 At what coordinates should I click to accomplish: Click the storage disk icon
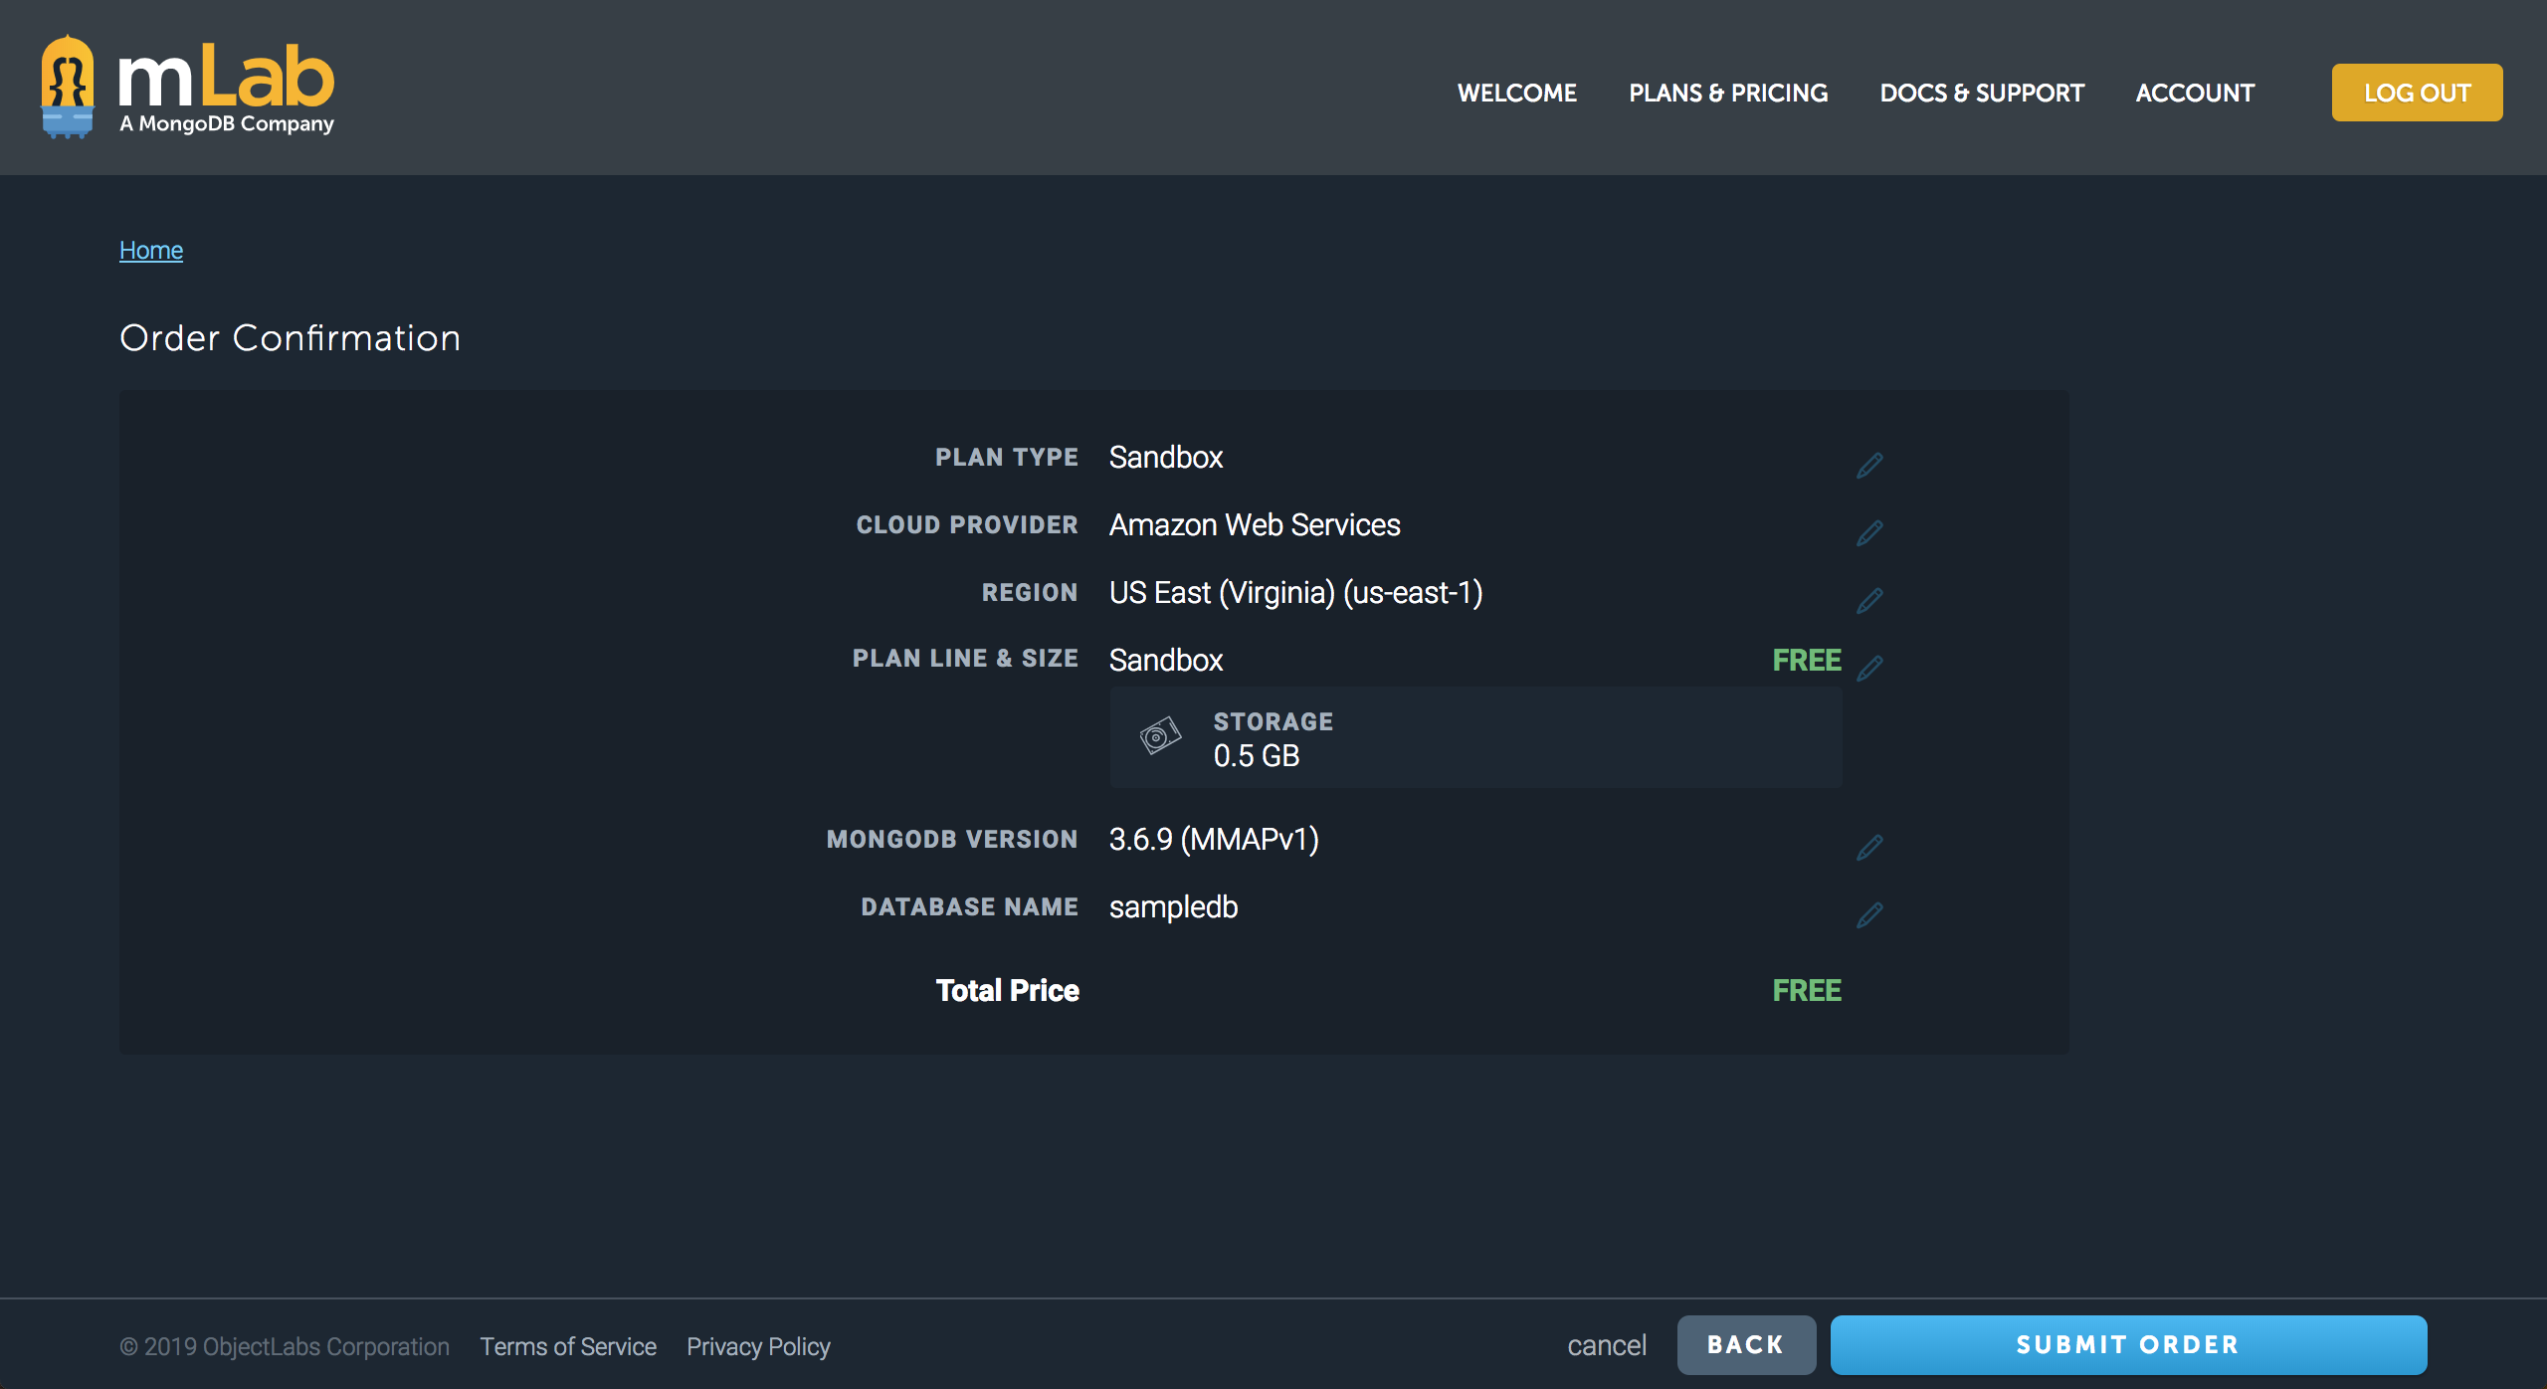[1159, 736]
